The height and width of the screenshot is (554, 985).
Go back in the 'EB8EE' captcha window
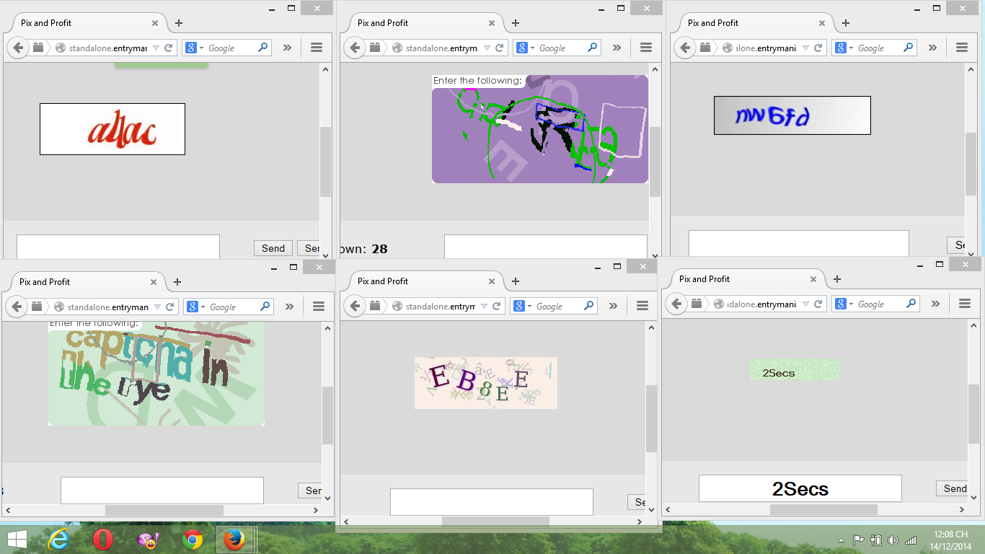355,306
